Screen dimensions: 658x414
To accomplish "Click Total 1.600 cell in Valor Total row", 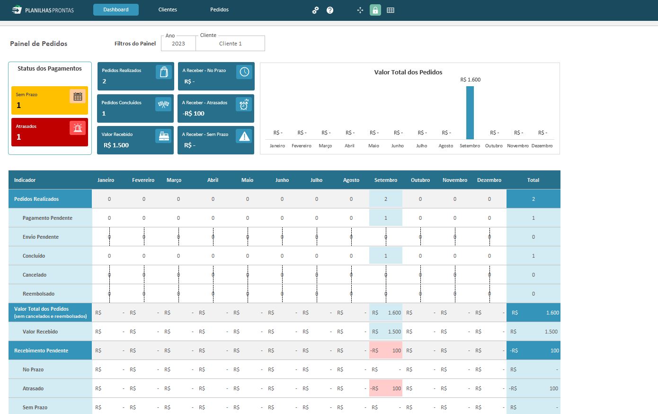I will pos(534,313).
